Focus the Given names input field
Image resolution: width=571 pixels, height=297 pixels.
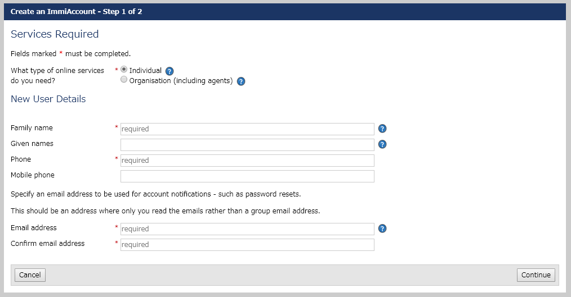[247, 145]
